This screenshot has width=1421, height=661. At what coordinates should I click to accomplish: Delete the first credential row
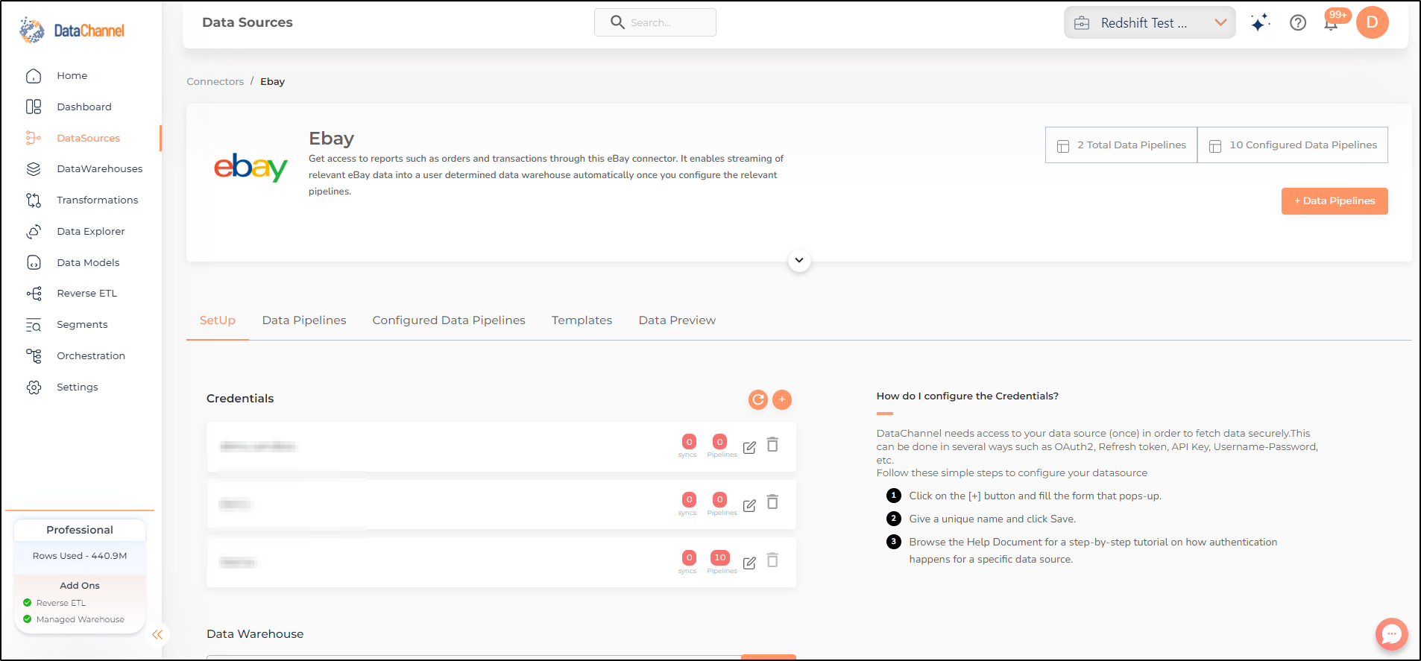pos(773,445)
